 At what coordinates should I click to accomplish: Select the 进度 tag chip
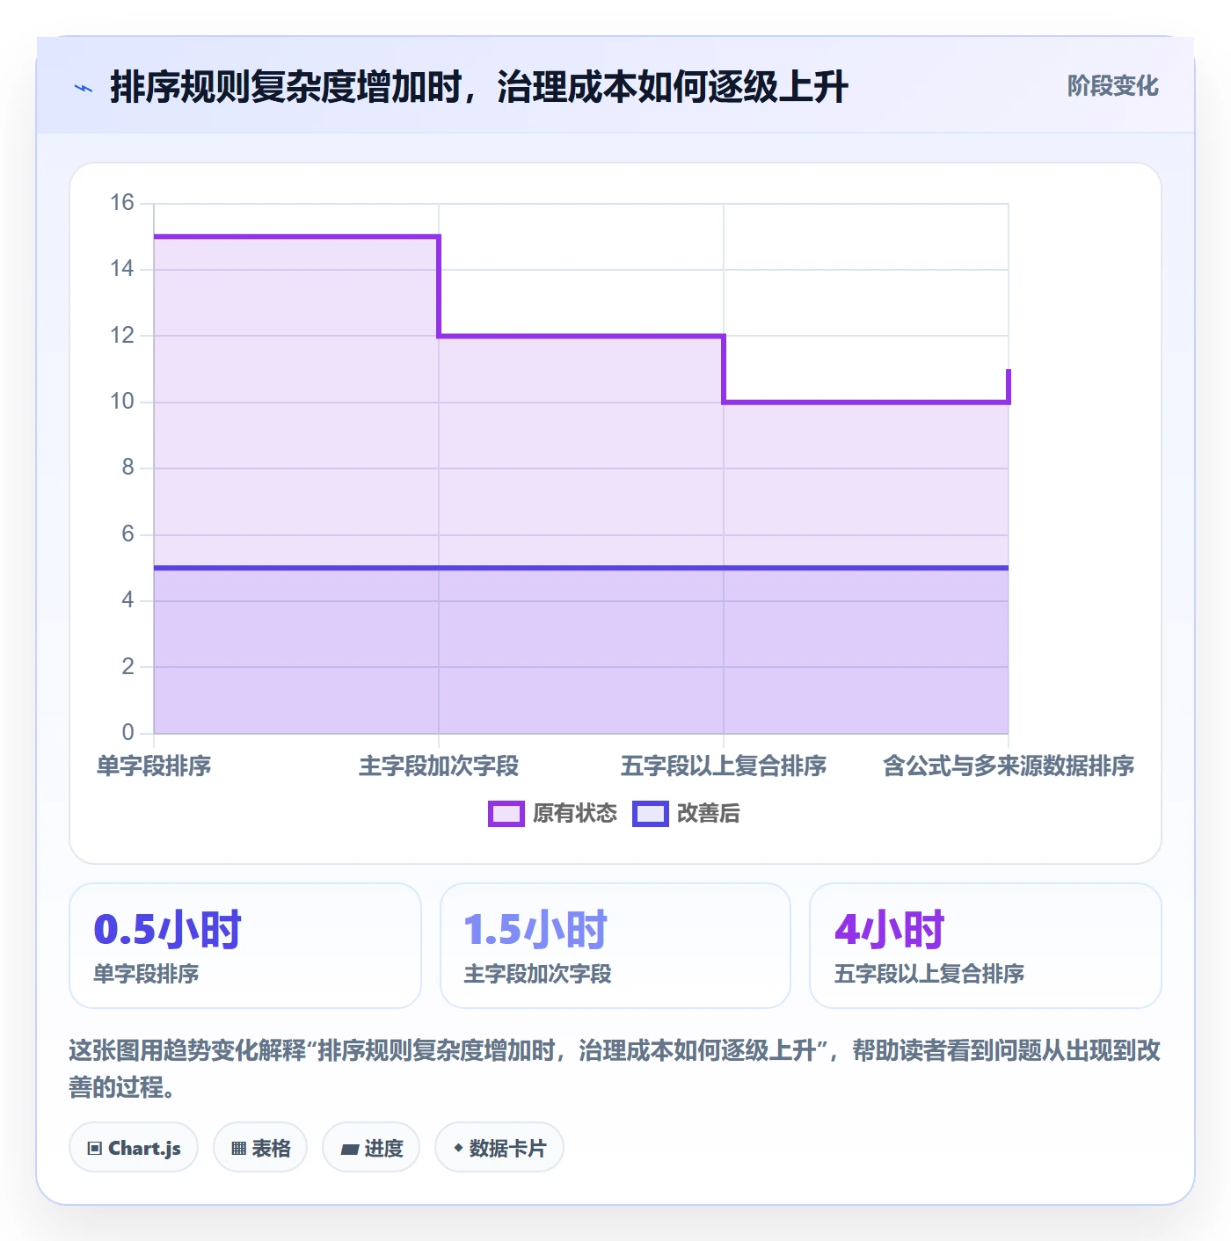pyautogui.click(x=371, y=1148)
